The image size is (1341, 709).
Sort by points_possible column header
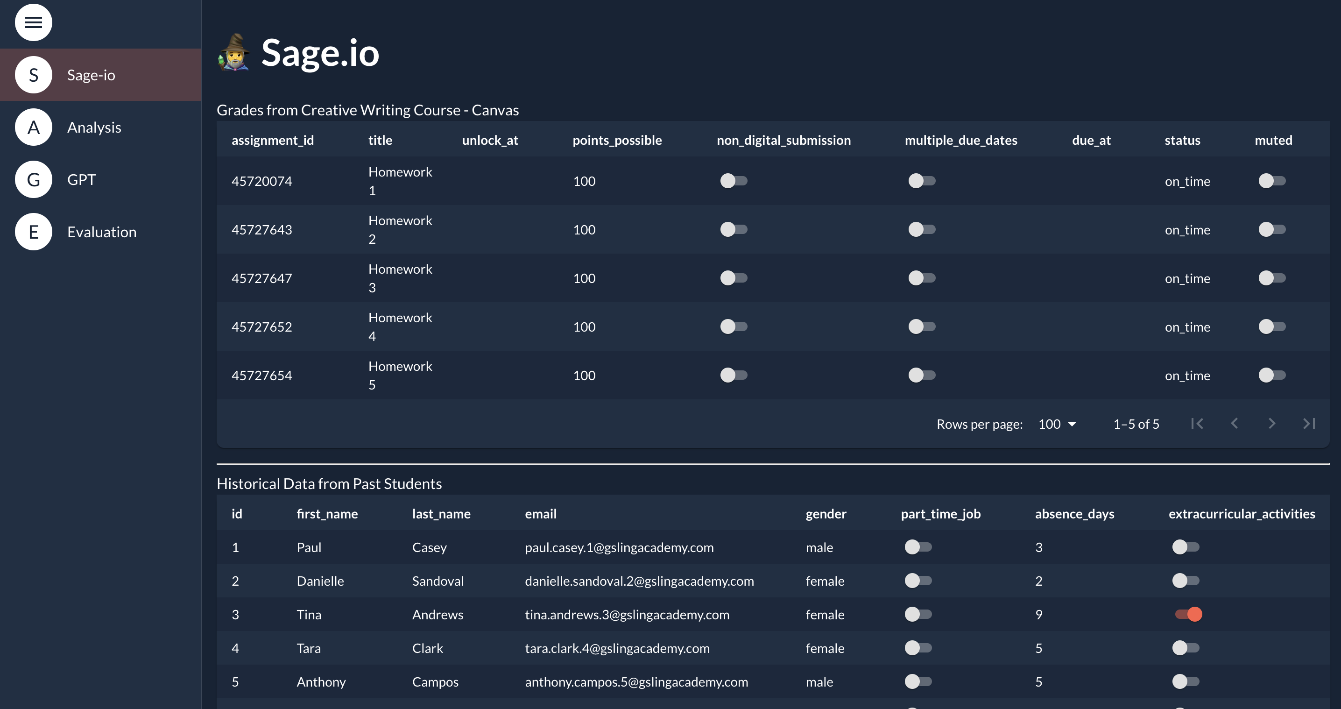click(617, 140)
